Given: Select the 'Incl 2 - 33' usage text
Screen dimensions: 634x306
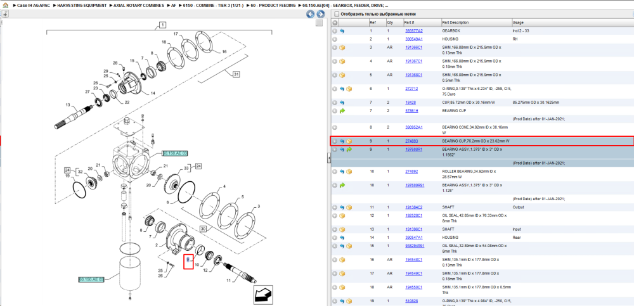Looking at the screenshot, I should tap(522, 30).
